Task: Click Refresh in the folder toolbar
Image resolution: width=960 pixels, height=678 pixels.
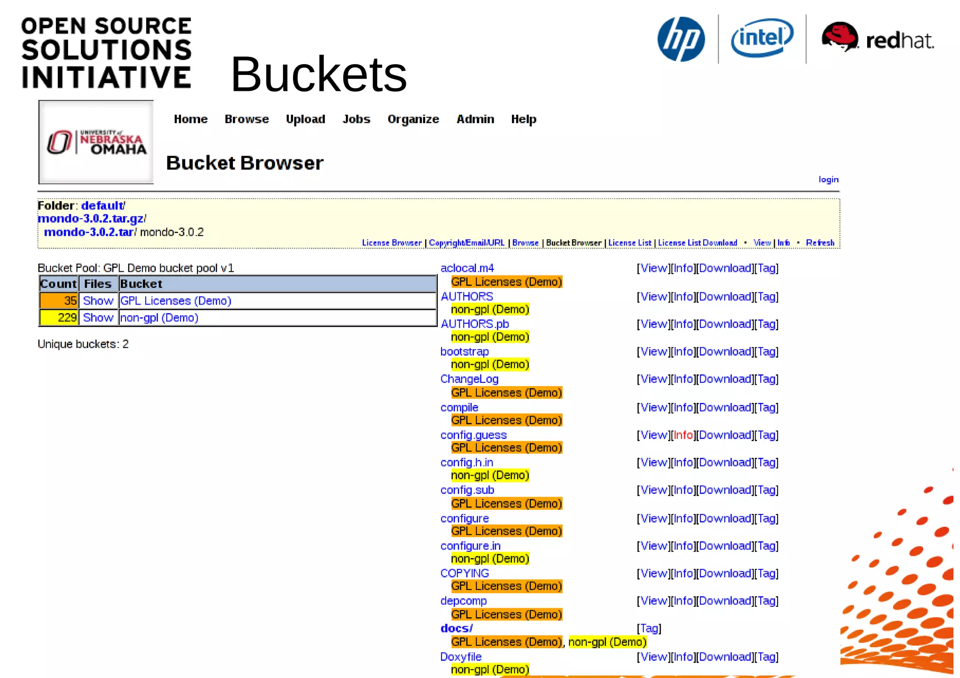Action: tap(820, 243)
